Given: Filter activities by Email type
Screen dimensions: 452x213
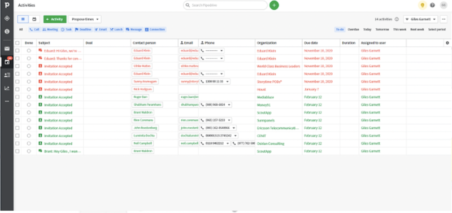Looking at the screenshot, I should 101,29.
